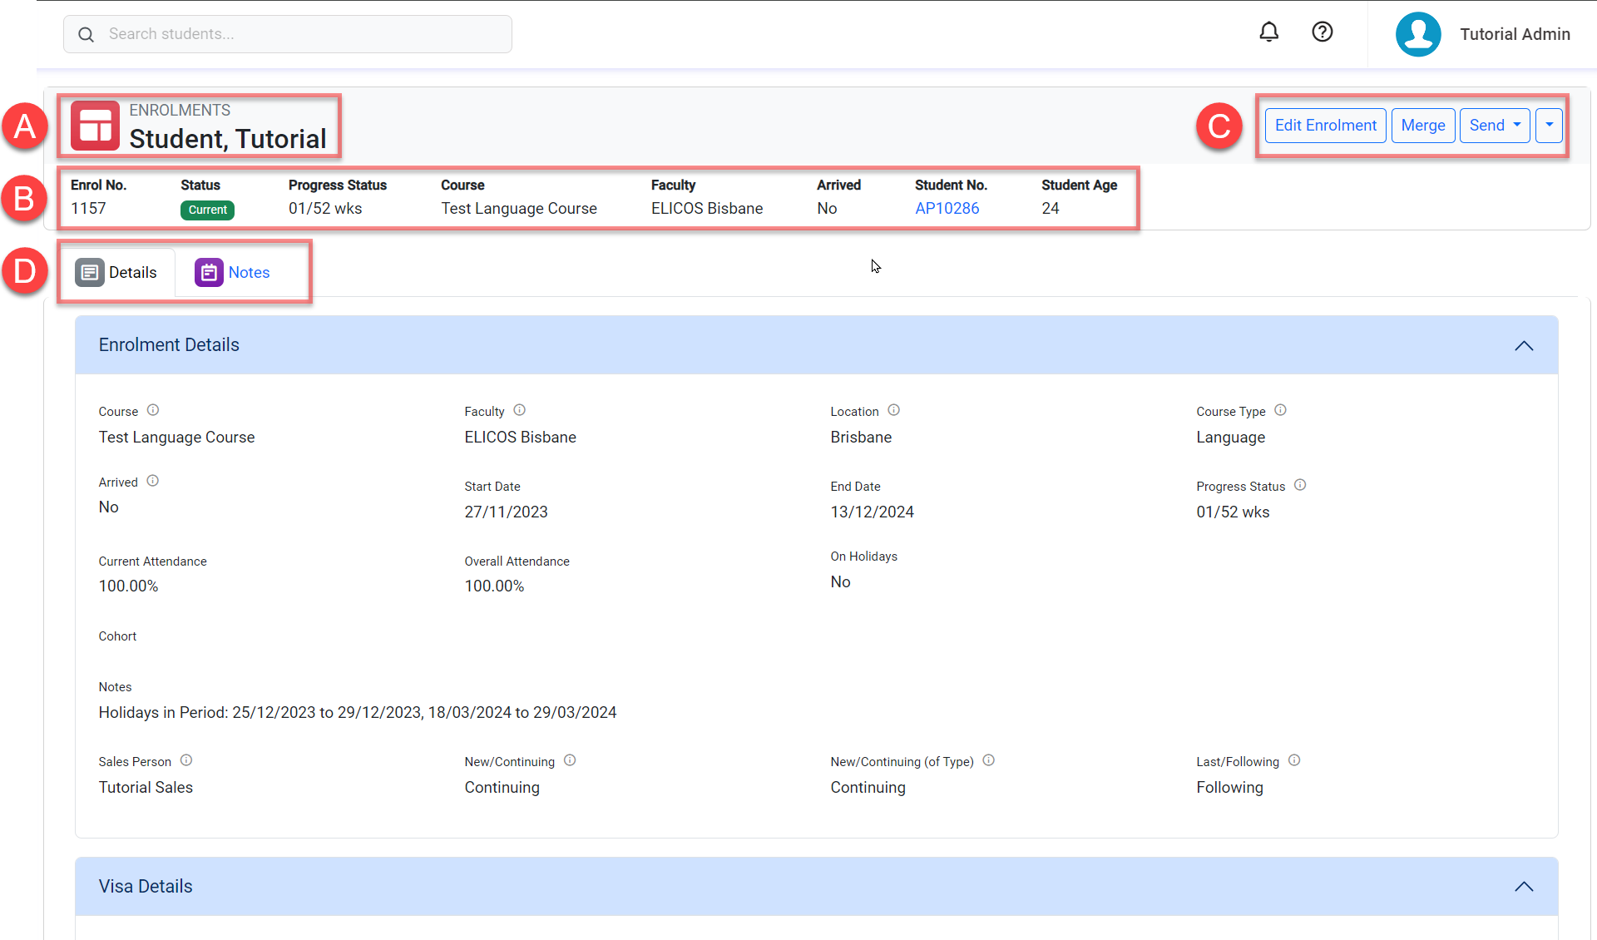Click the info icon beside Faculty label
The height and width of the screenshot is (940, 1597).
click(x=519, y=410)
